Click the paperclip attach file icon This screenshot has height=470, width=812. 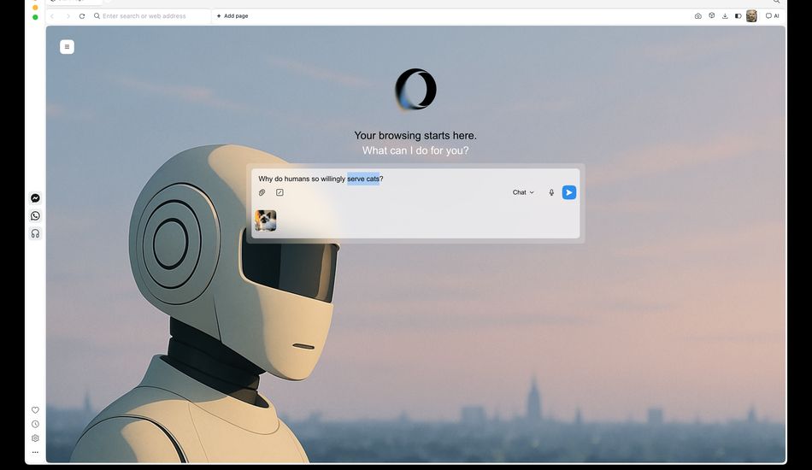coord(262,193)
